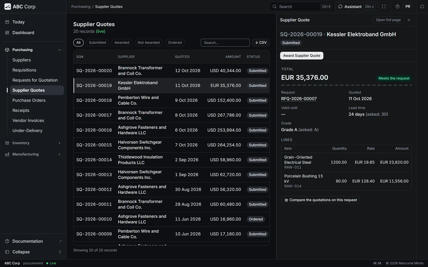Image resolution: width=428 pixels, height=267 pixels.
Task: Open the Documentation help icon
Action: pyautogui.click(x=7, y=241)
